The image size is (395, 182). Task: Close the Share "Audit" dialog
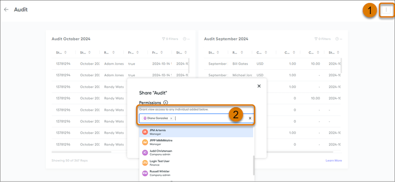tap(259, 86)
